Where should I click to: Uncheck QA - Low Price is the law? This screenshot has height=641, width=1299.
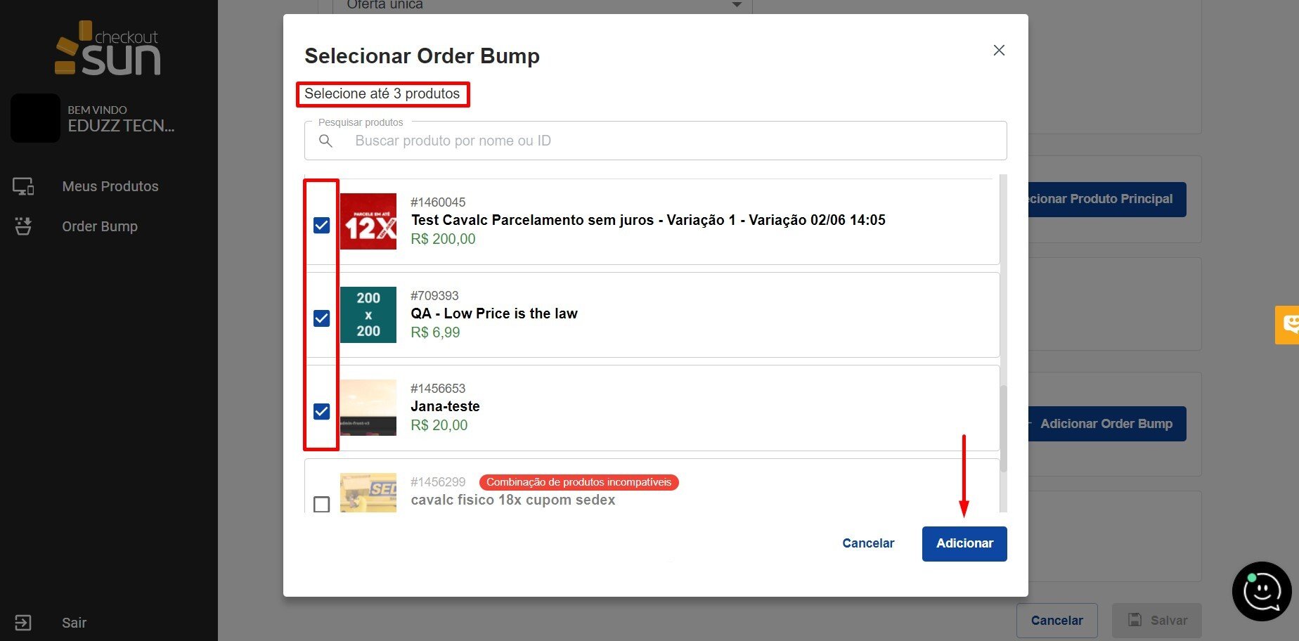(x=321, y=318)
